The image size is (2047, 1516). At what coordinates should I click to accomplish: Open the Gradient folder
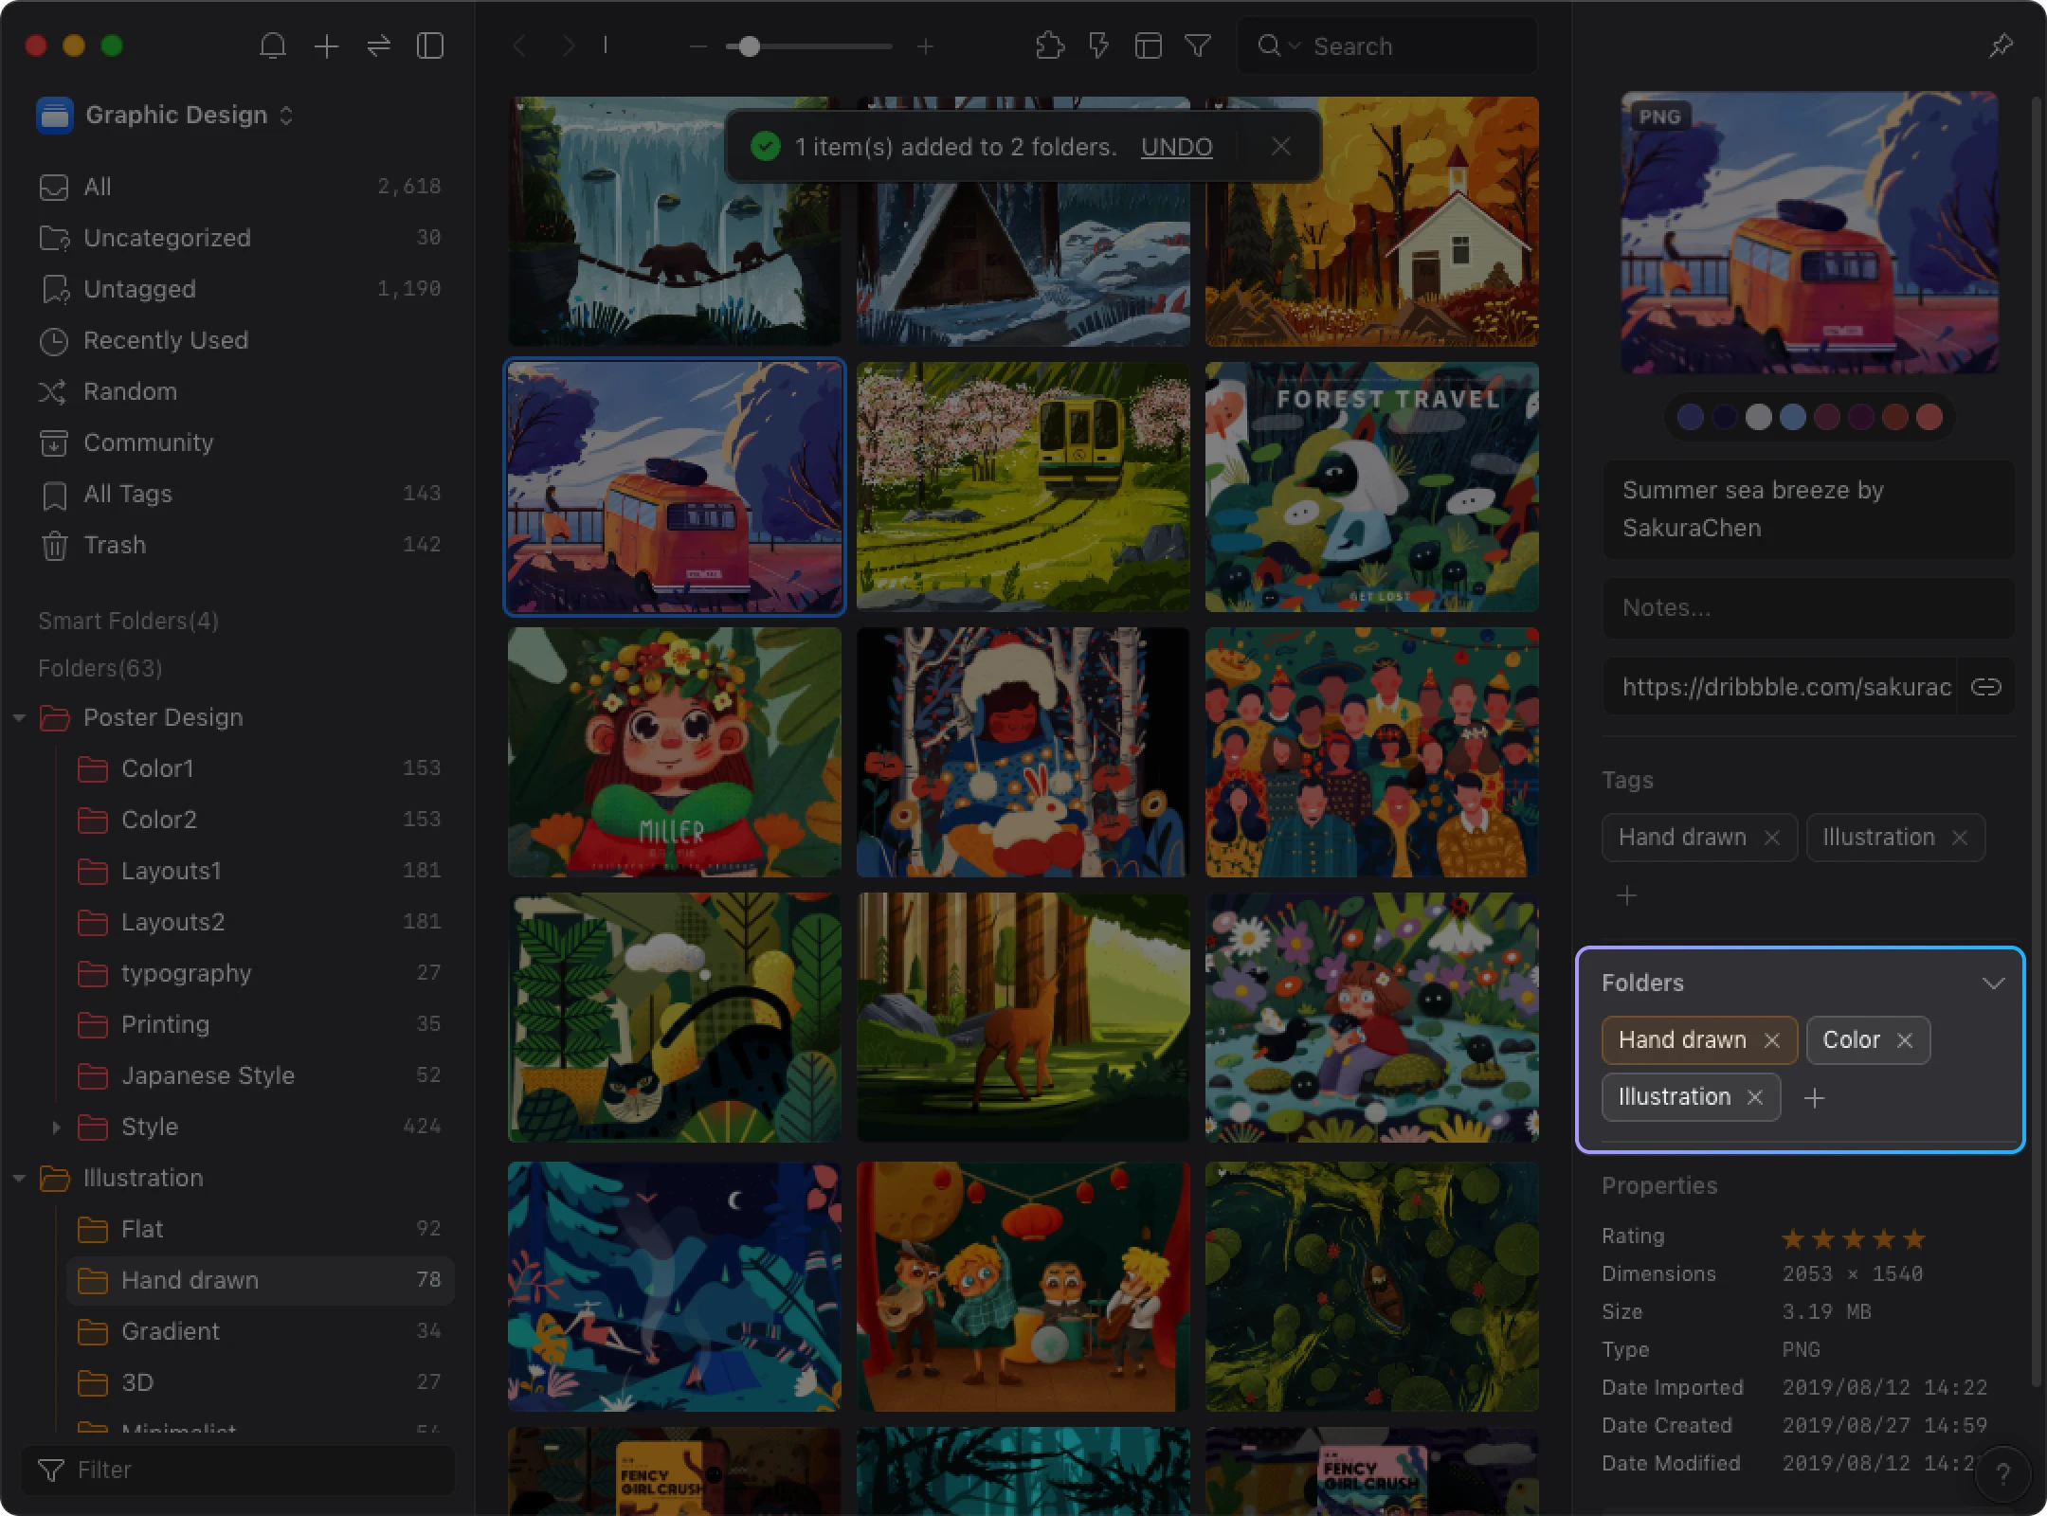pos(259,1331)
